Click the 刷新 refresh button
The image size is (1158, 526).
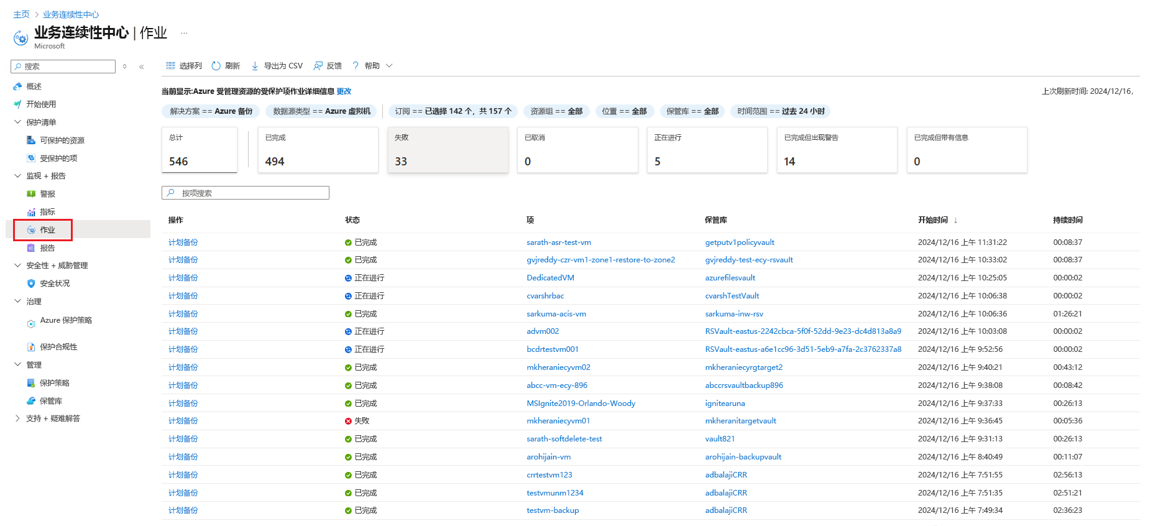[226, 66]
